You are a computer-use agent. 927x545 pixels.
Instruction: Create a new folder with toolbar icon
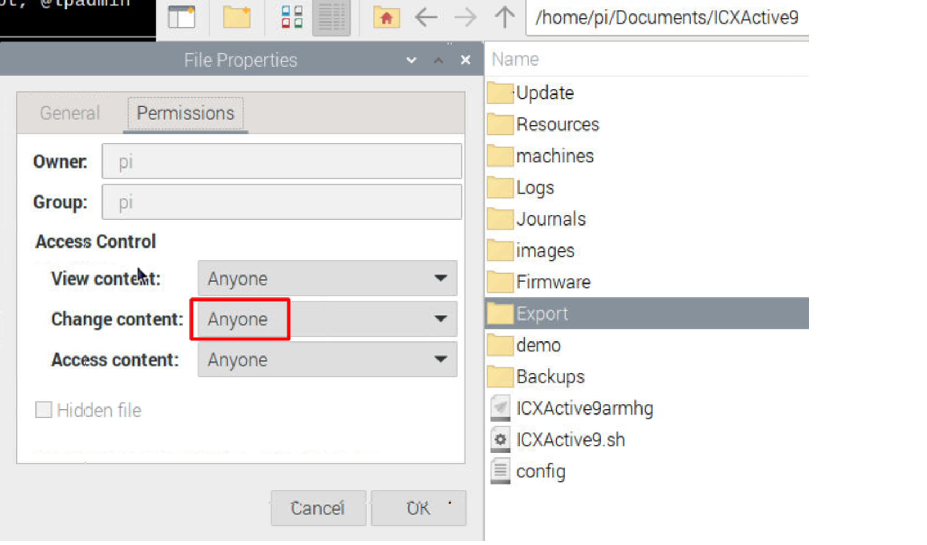(x=237, y=17)
